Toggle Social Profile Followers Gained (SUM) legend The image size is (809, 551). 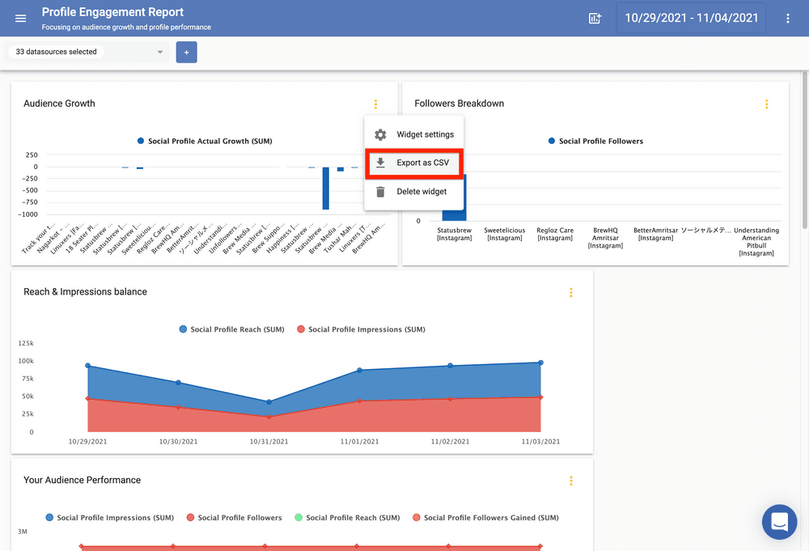(485, 518)
